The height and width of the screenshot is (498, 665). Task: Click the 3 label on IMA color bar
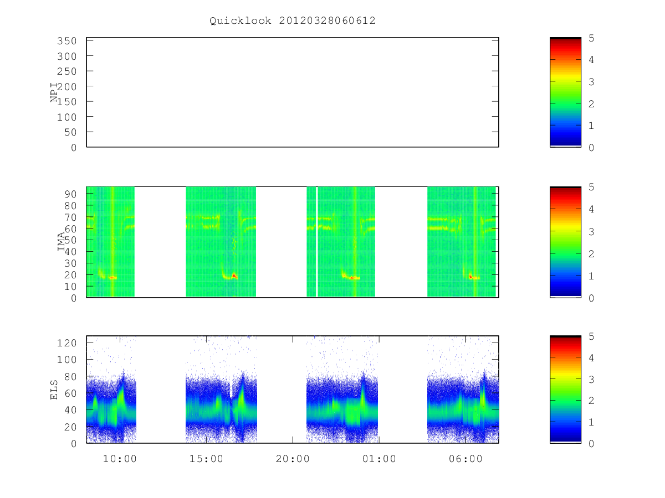[592, 231]
